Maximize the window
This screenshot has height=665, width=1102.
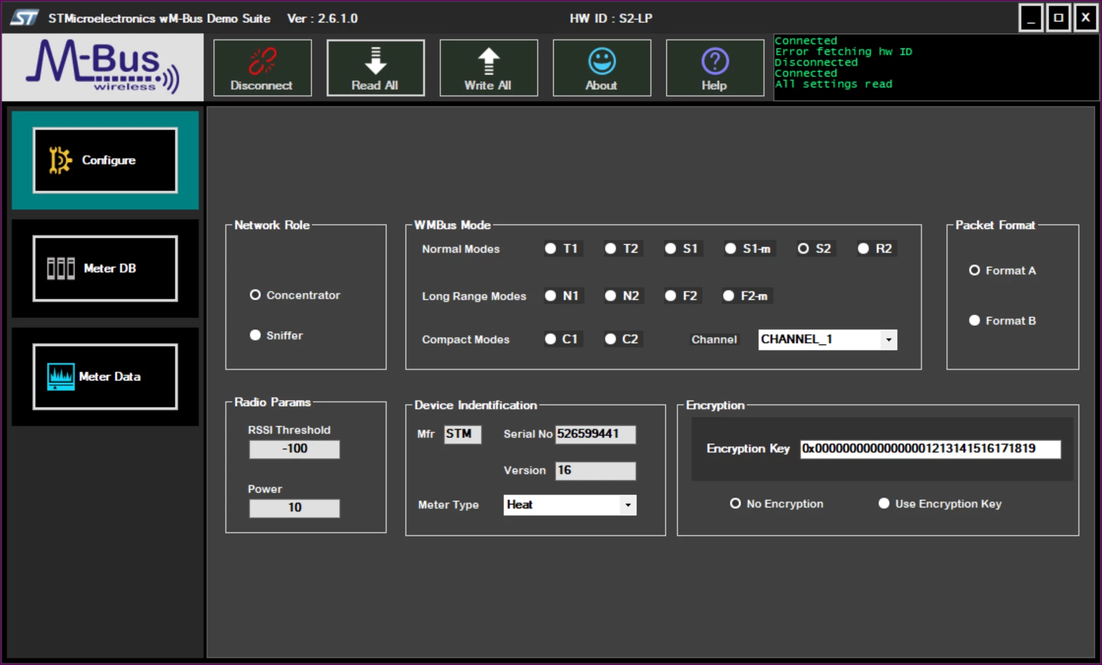pos(1059,18)
